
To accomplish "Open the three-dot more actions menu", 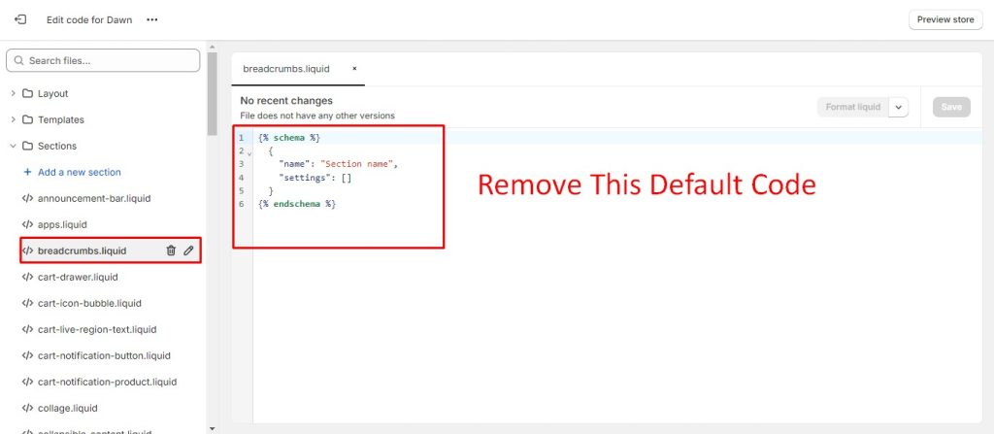I will [x=151, y=19].
